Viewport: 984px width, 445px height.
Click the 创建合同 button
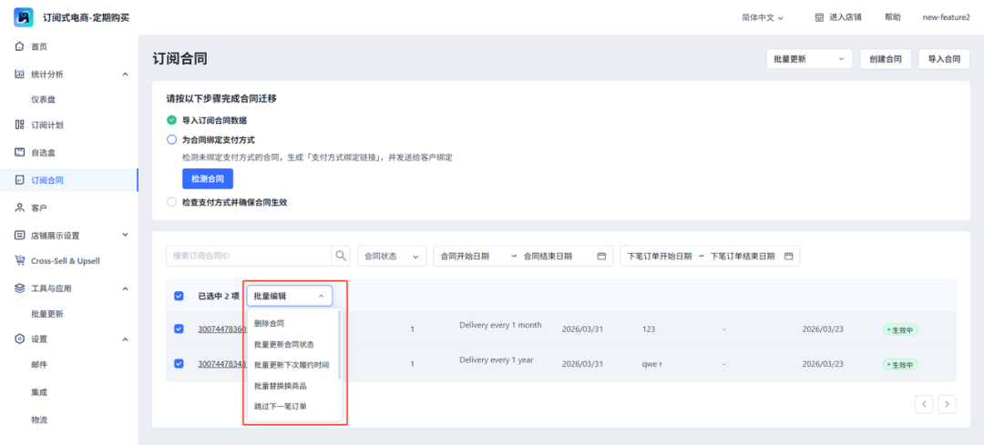[x=885, y=59]
